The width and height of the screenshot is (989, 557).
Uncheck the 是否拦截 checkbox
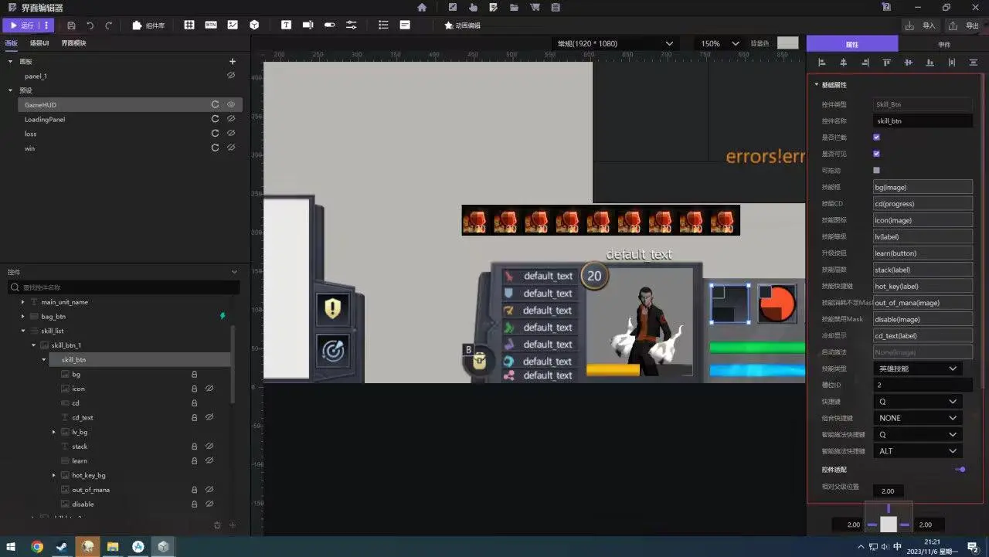point(876,137)
